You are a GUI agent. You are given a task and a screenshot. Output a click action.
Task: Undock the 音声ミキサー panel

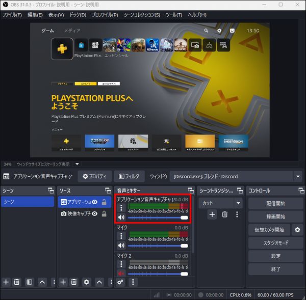pyautogui.click(x=191, y=190)
